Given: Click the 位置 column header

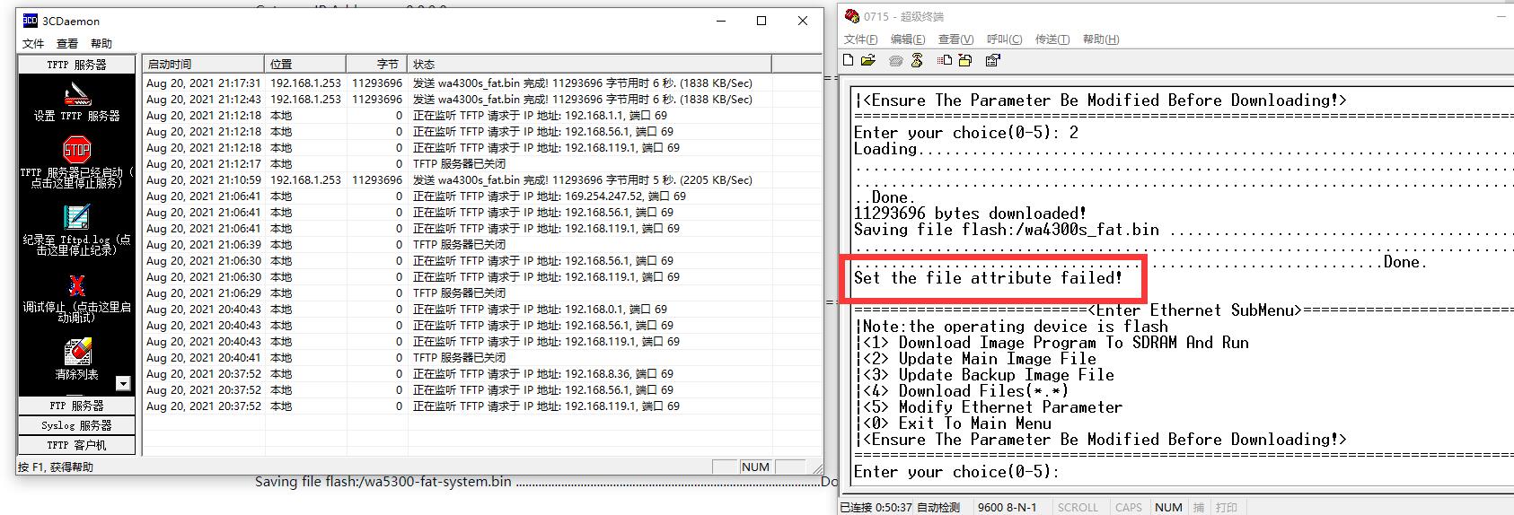Looking at the screenshot, I should [x=305, y=65].
